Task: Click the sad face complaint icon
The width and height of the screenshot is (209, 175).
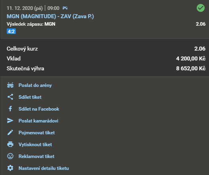Action: point(10,156)
